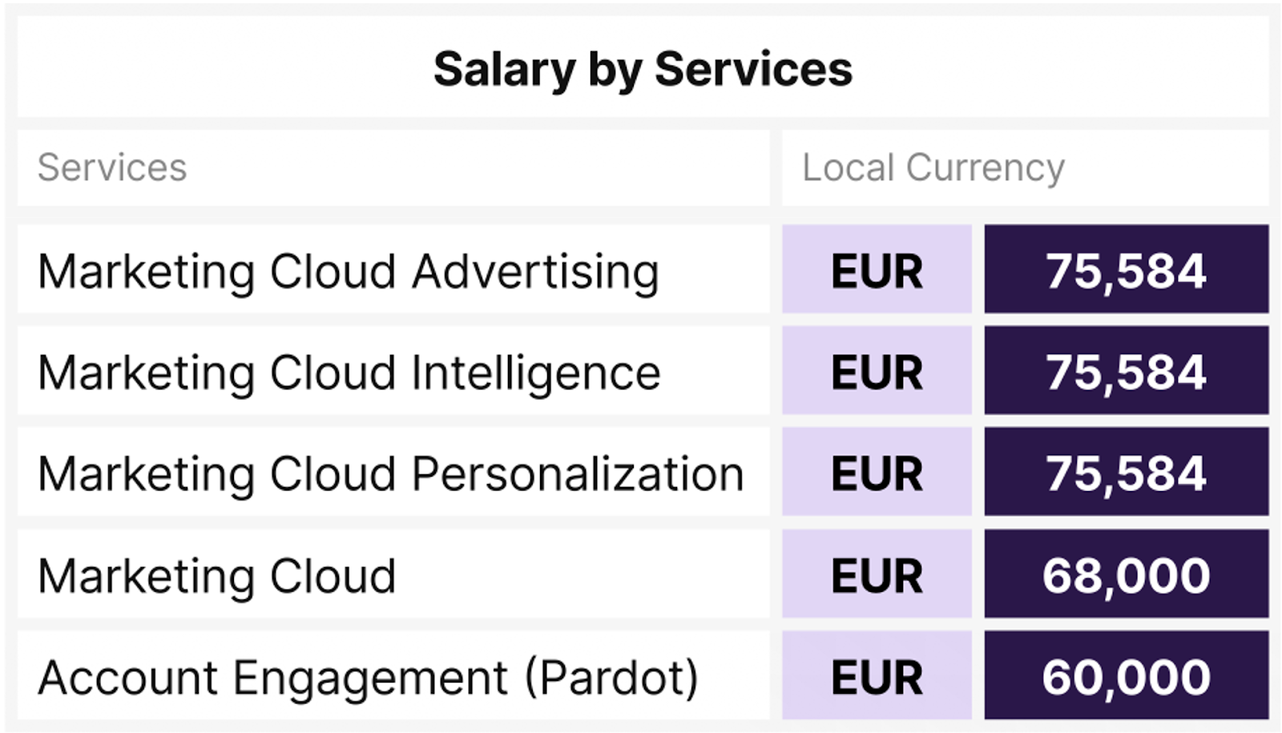This screenshot has width=1282, height=733.
Task: Click the word 'Services' in the bold title
Action: pos(753,70)
